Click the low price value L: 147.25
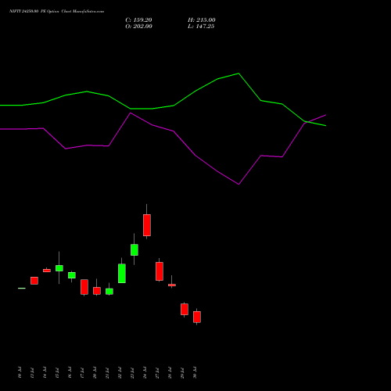This screenshot has width=391, height=391. [201, 27]
